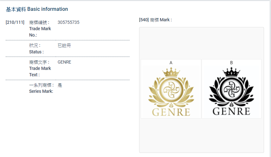Click the black crown in mark B
The width and height of the screenshot is (271, 157).
tap(231, 73)
